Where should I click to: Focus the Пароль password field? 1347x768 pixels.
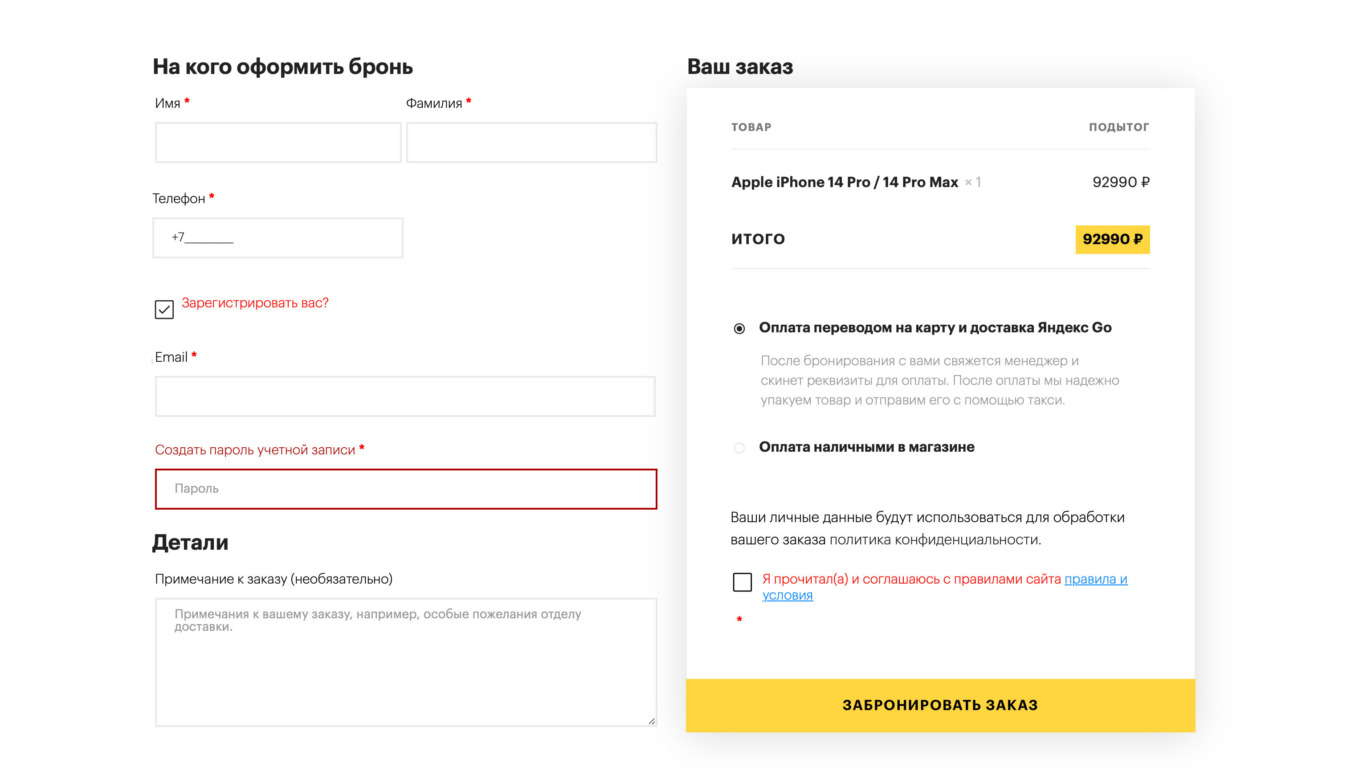[x=406, y=489]
